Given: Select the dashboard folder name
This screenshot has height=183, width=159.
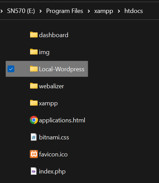Looking at the screenshot, I should (x=53, y=35).
